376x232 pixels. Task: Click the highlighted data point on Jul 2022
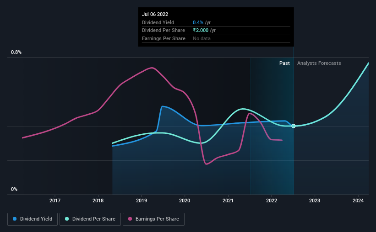(294, 126)
